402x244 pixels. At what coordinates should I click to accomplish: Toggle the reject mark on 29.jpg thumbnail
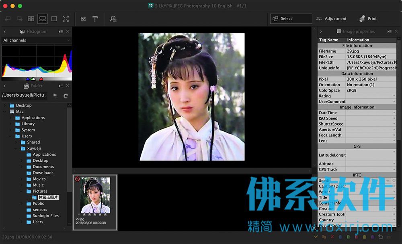pos(78,179)
